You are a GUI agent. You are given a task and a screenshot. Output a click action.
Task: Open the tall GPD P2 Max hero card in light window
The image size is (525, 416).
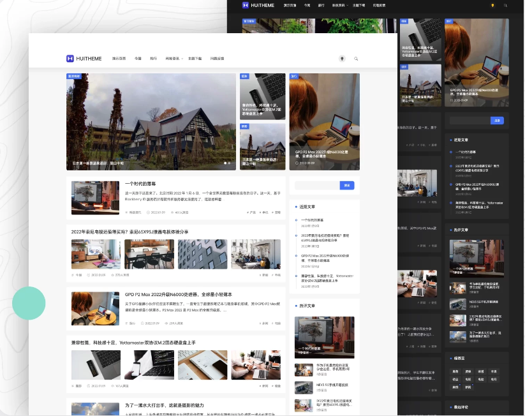click(325, 122)
